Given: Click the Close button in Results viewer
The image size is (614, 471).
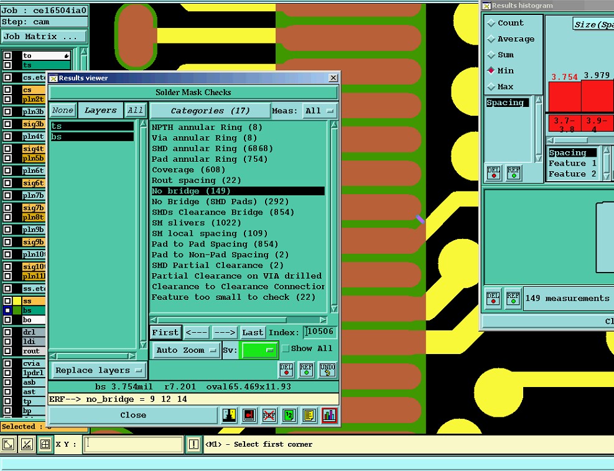Looking at the screenshot, I should click(133, 416).
